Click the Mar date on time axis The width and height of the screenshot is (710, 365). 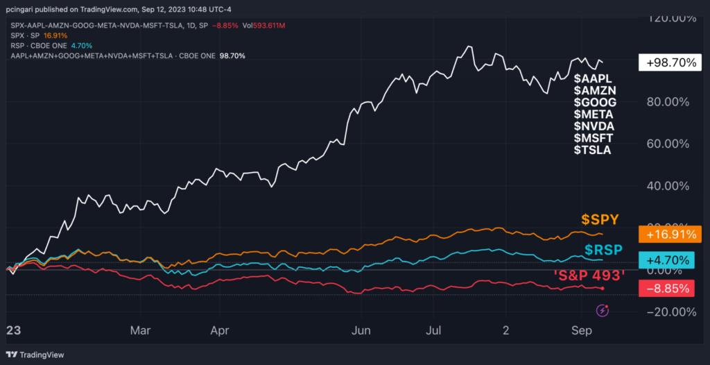point(140,331)
